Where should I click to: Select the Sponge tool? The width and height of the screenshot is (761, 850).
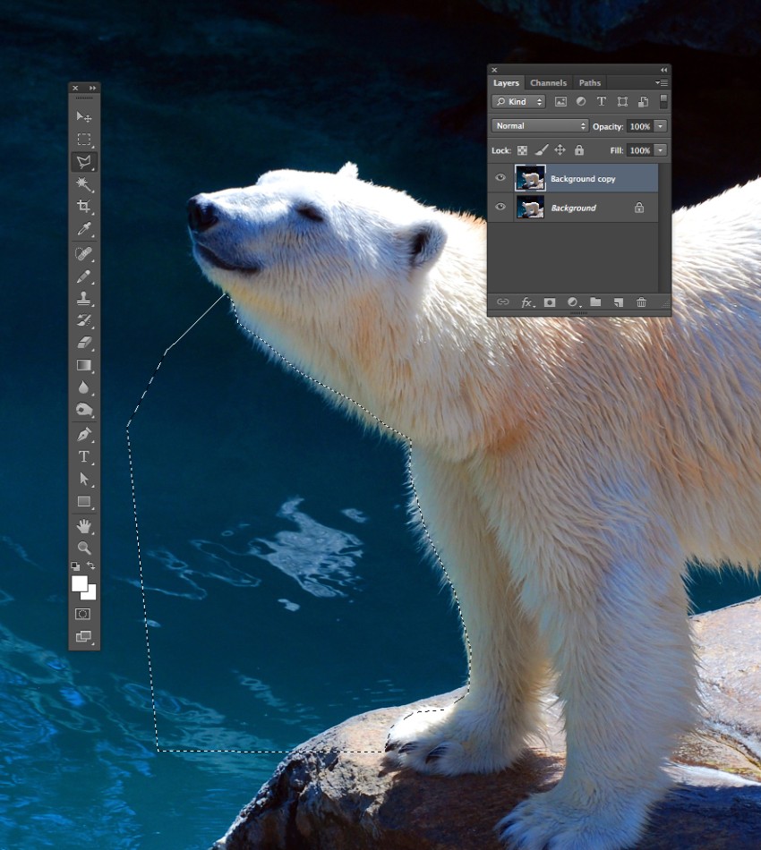(x=83, y=410)
